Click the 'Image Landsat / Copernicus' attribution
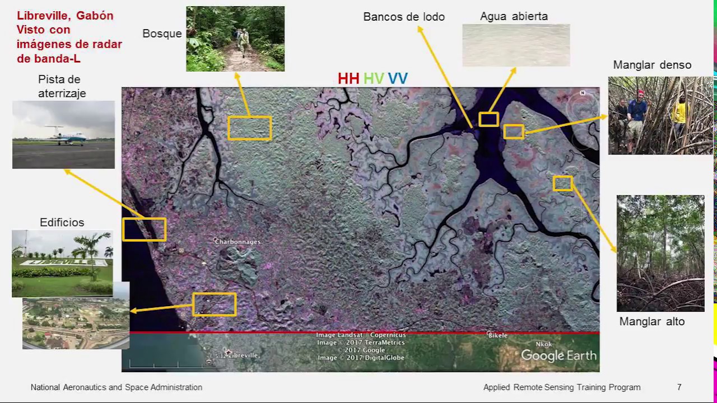717x403 pixels. pyautogui.click(x=361, y=335)
